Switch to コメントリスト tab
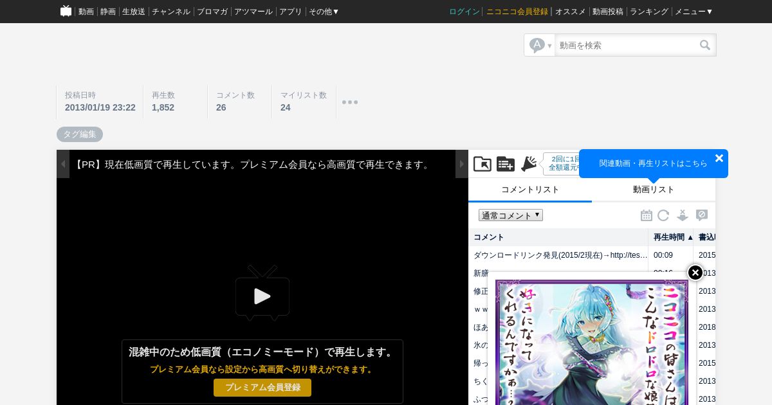 point(530,190)
